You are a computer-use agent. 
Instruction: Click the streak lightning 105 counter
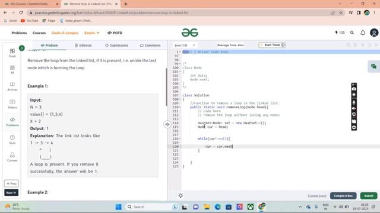click(x=340, y=33)
